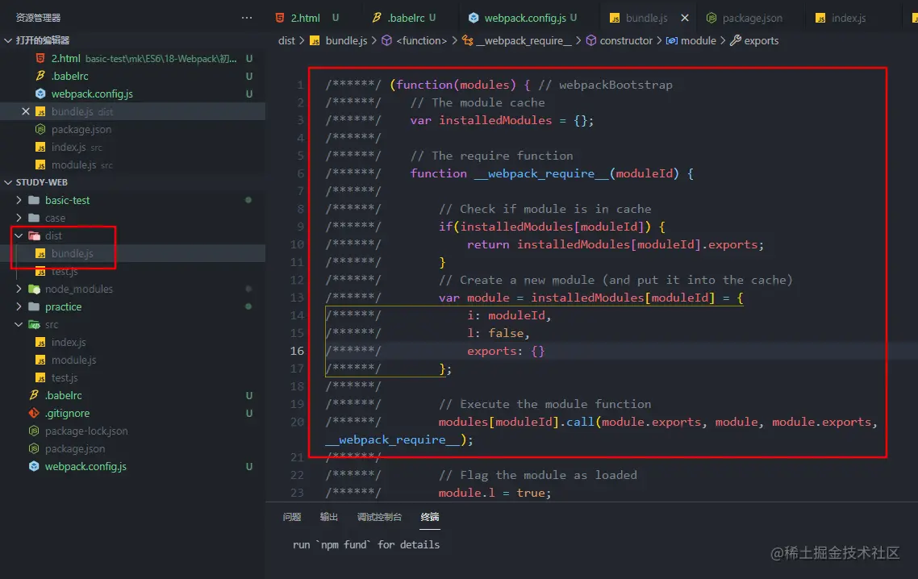Collapse the dist folder
Viewport: 918px width, 579px height.
pos(52,235)
